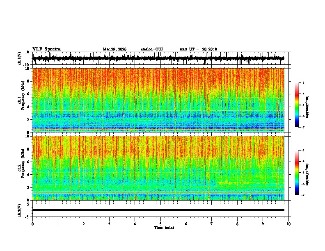
Task: Click the ch.1 spectrogram color scale bar
Action: [297, 105]
